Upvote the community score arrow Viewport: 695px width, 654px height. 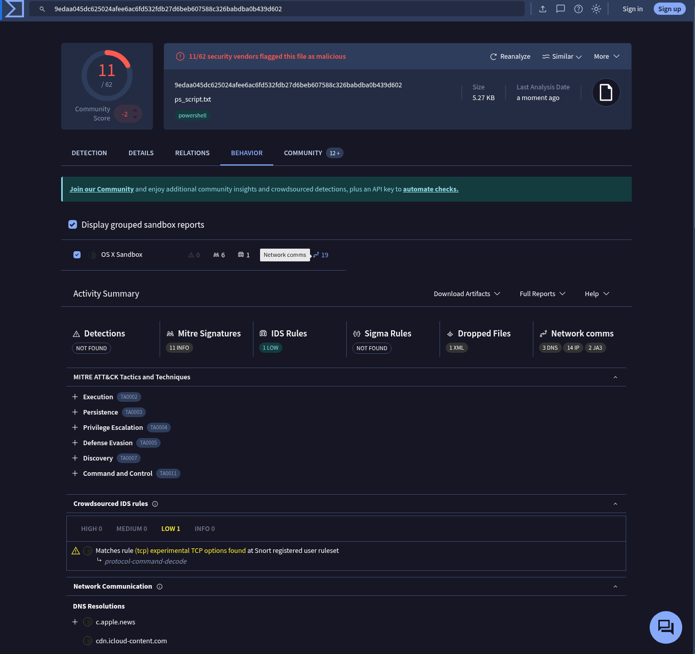click(x=135, y=110)
